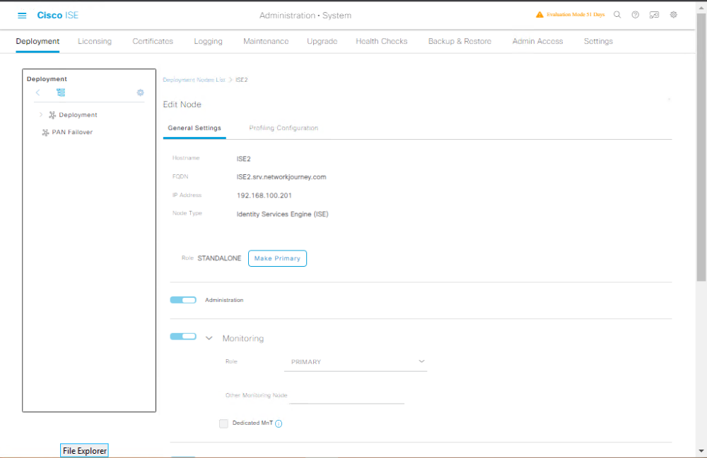Switch to the Backup & Restore tab
707x458 pixels.
460,41
